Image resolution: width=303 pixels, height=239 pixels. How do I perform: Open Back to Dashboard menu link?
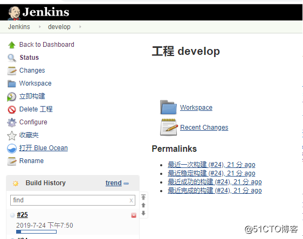[47, 45]
